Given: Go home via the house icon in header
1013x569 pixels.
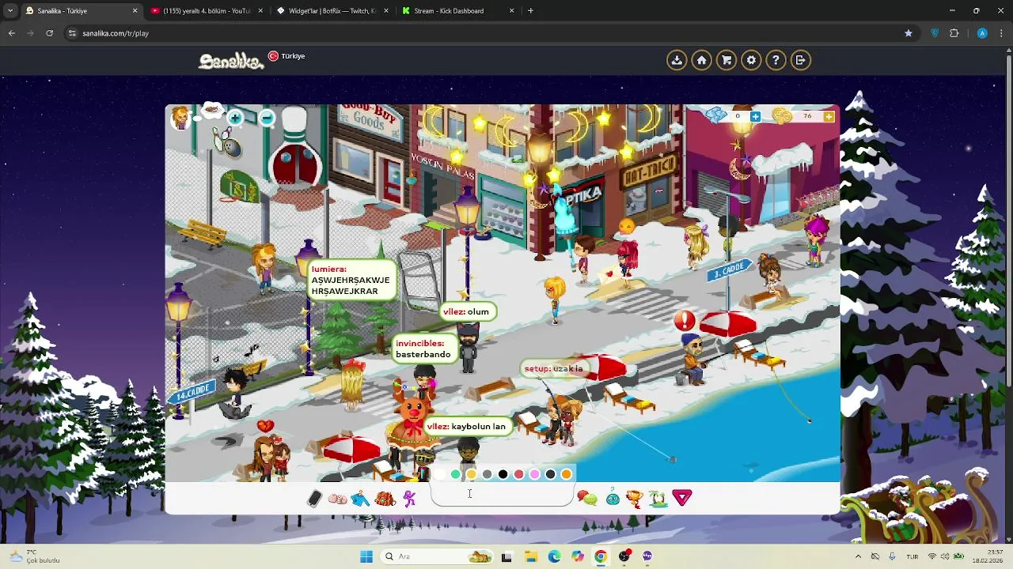Looking at the screenshot, I should (701, 60).
